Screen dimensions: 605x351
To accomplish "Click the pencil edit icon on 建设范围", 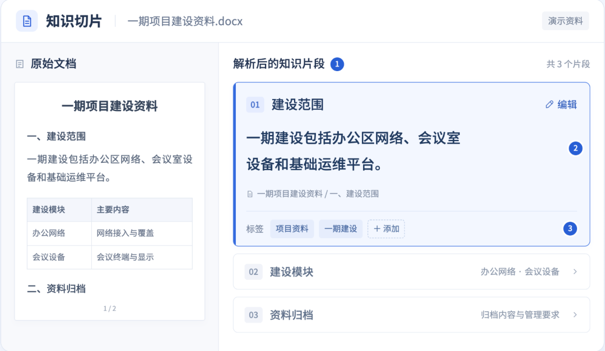I will [x=550, y=105].
